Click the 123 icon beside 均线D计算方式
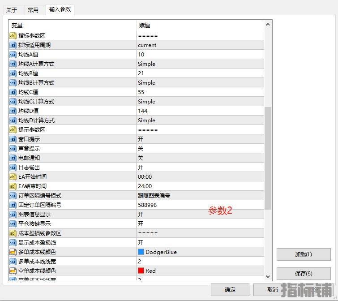338x301 pixels. (x=13, y=120)
